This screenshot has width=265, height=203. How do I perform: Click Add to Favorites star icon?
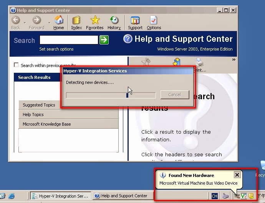click(x=146, y=62)
